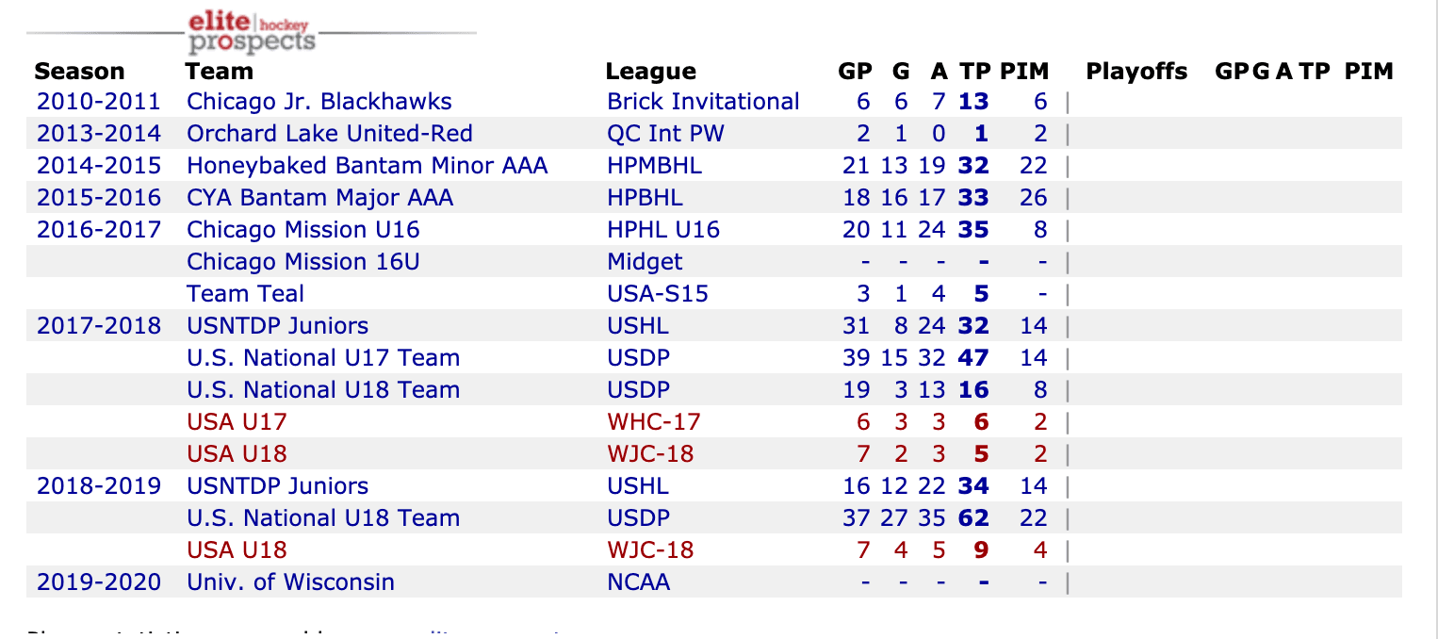Open the WHC-17 tournament link
The height and width of the screenshot is (639, 1438).
[x=654, y=422]
